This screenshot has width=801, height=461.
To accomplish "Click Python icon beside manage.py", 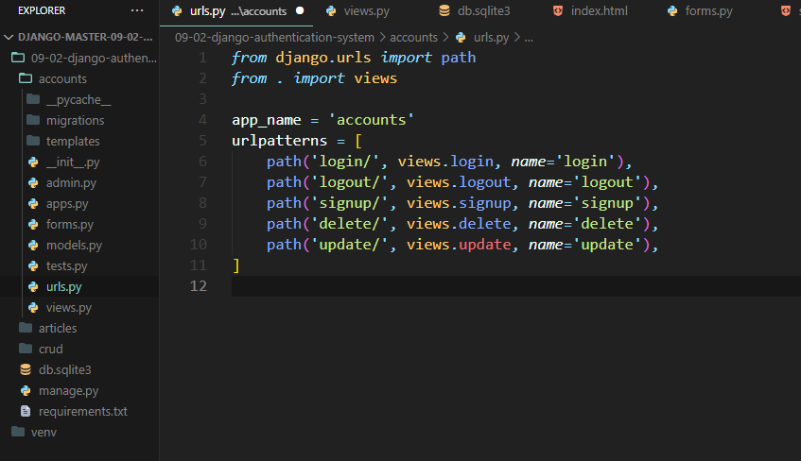I will click(26, 390).
